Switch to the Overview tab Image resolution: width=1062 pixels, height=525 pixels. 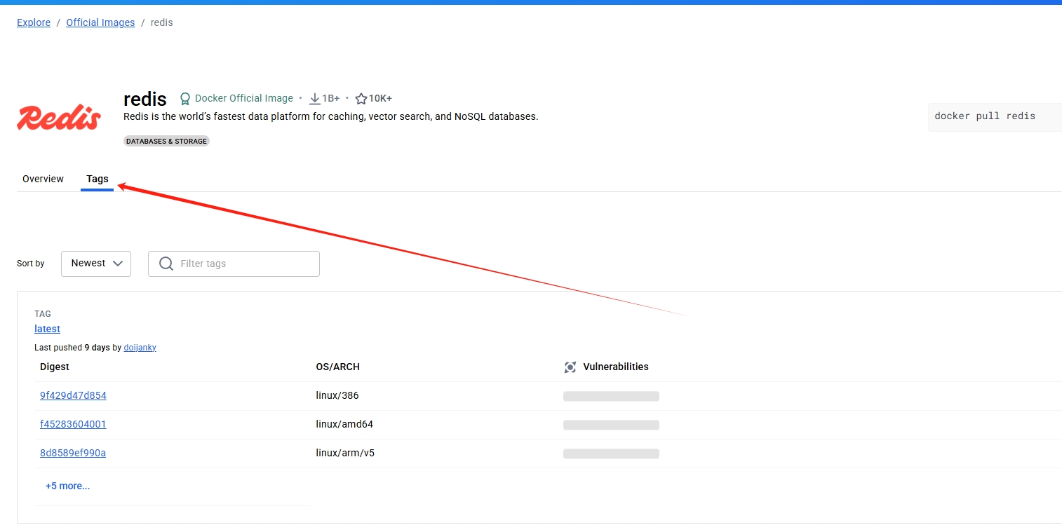click(x=43, y=179)
